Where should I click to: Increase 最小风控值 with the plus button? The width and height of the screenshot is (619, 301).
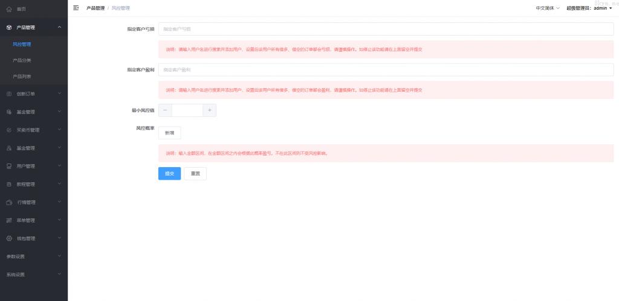tap(209, 110)
